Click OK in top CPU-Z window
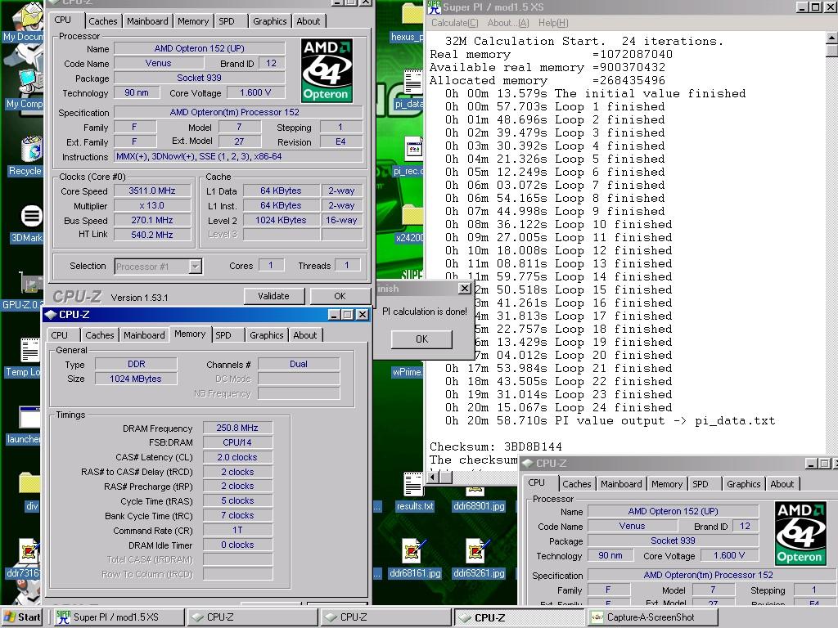The image size is (838, 628). pyautogui.click(x=340, y=296)
